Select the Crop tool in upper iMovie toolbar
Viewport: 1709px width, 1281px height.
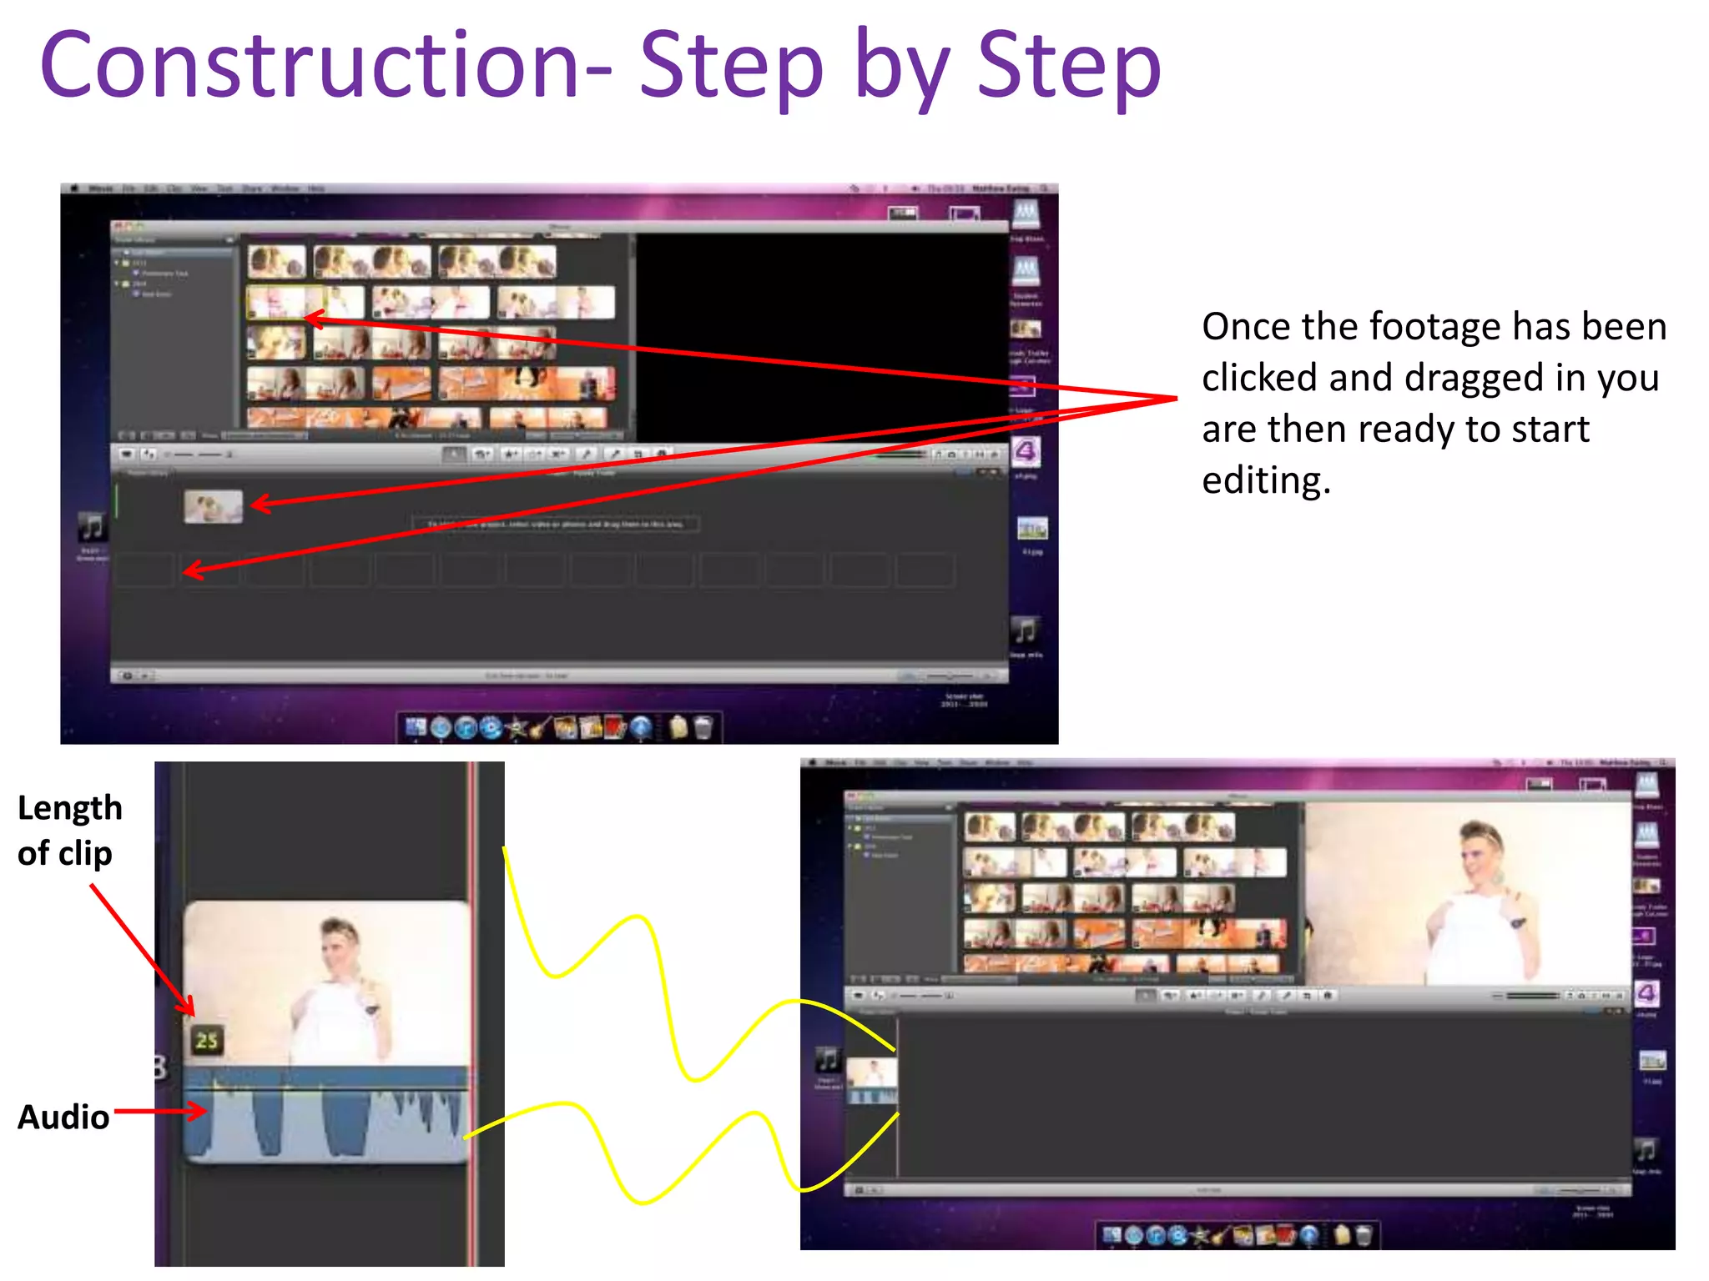tap(638, 455)
